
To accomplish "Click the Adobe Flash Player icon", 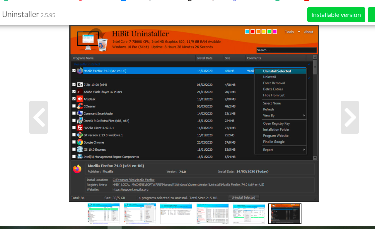I will [x=79, y=92].
